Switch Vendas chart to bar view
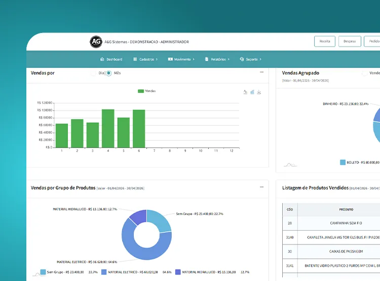This screenshot has height=281, width=380. click(x=252, y=92)
